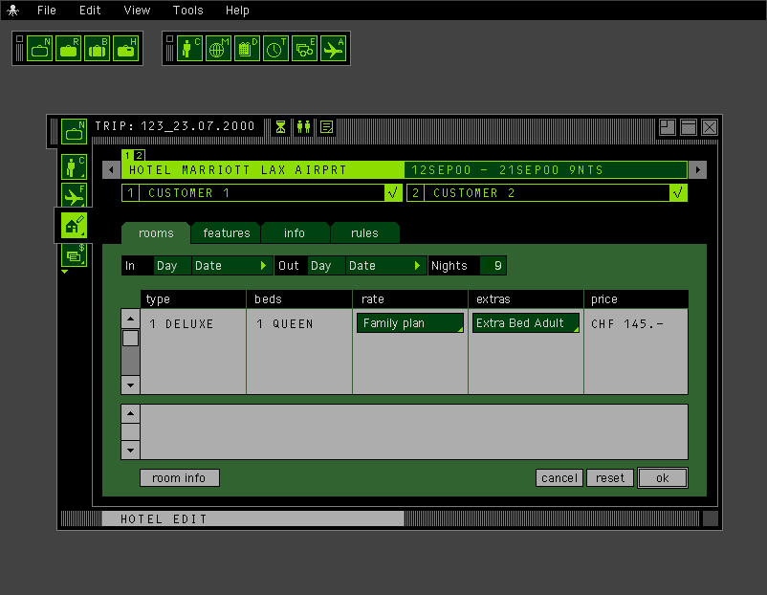Open the clock icon labeled T

(x=275, y=49)
